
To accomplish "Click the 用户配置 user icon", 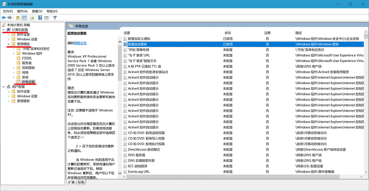I will [x=9, y=87].
